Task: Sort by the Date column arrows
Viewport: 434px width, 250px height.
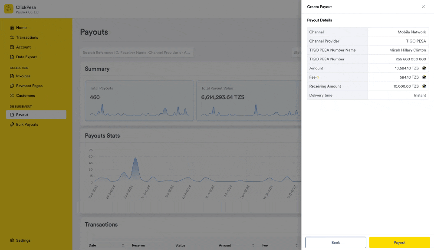Action: [123, 245]
